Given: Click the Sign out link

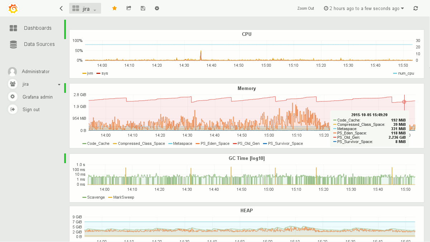Looking at the screenshot, I should [x=31, y=110].
